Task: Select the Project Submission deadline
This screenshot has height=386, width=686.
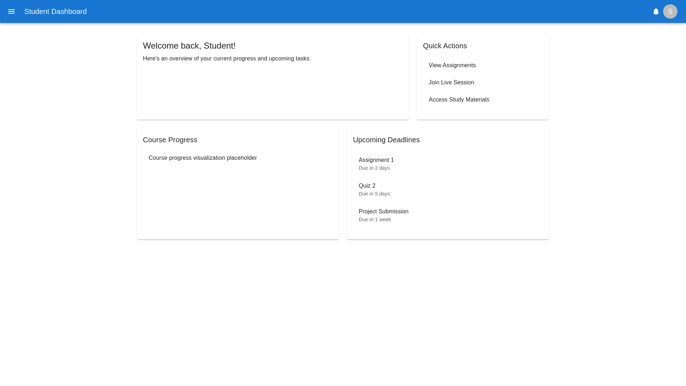Action: 383,212
